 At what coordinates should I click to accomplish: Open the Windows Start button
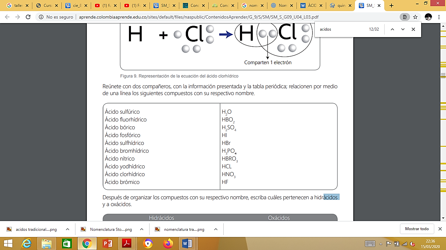pyautogui.click(x=8, y=243)
